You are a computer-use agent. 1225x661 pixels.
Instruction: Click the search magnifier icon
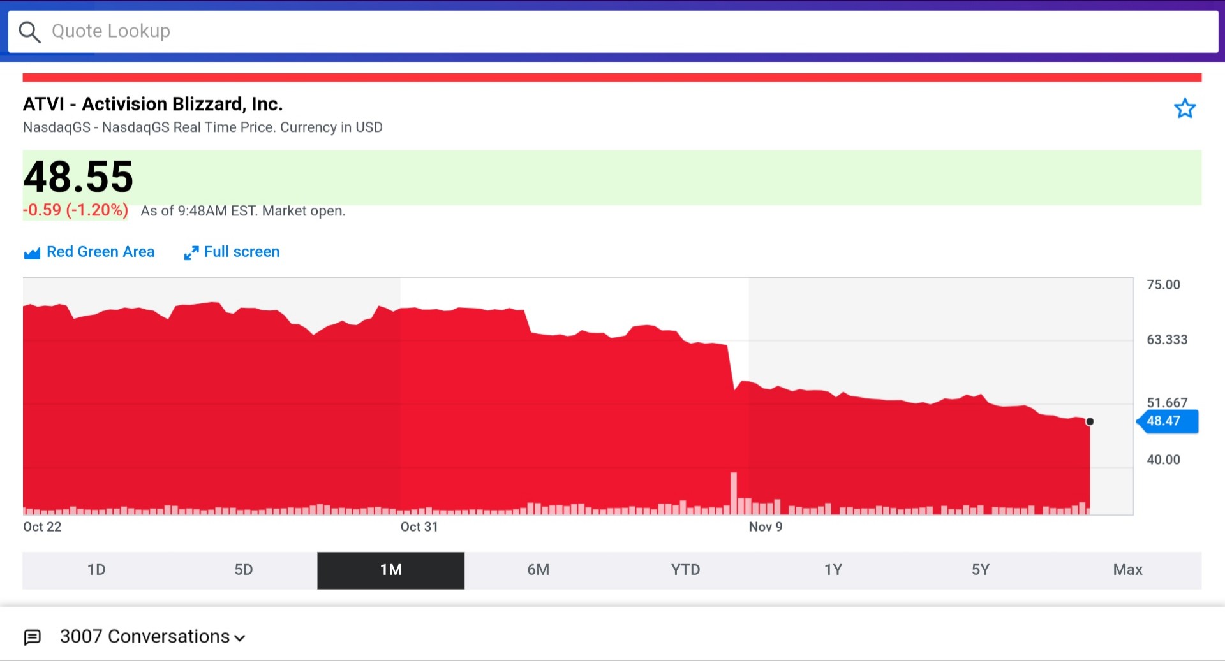coord(29,31)
